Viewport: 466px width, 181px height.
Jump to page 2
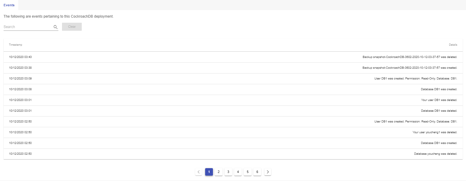click(219, 172)
